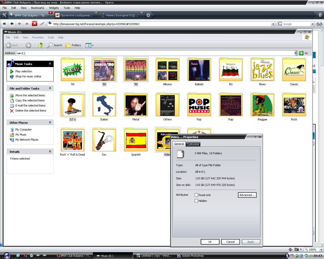Collapse the File and Folder Tasks panel
The height and width of the screenshot is (259, 324).
tap(50, 88)
